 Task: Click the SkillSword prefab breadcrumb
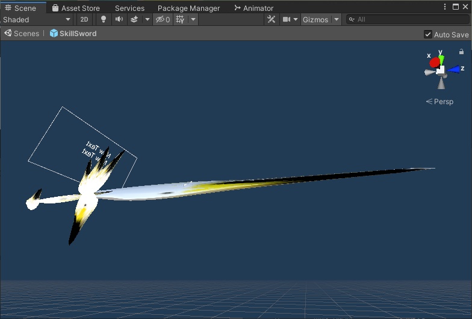click(x=73, y=34)
